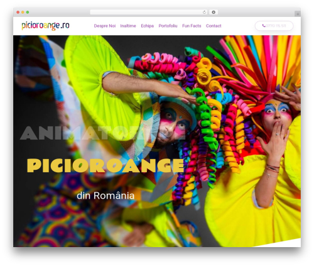Screen dimensions: 314x266
Task: Click the 'din România' subtitle text
Action: click(x=106, y=196)
